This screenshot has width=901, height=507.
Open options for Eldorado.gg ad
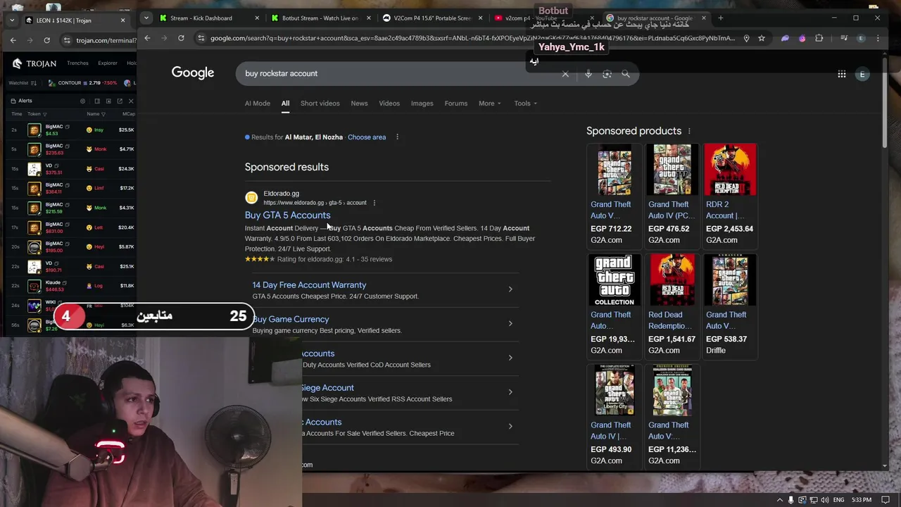(x=374, y=203)
